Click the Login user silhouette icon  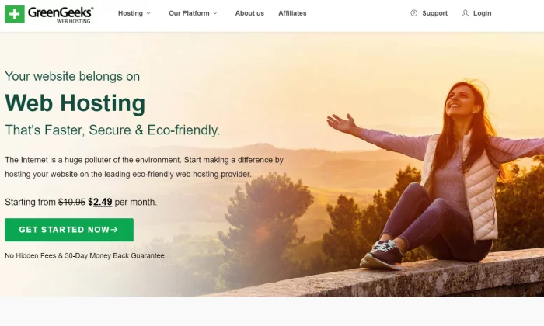[466, 13]
